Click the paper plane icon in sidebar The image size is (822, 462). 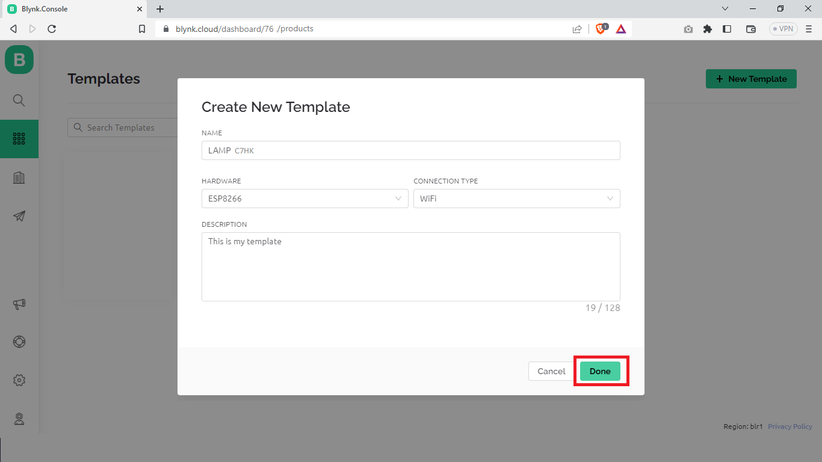pos(19,216)
